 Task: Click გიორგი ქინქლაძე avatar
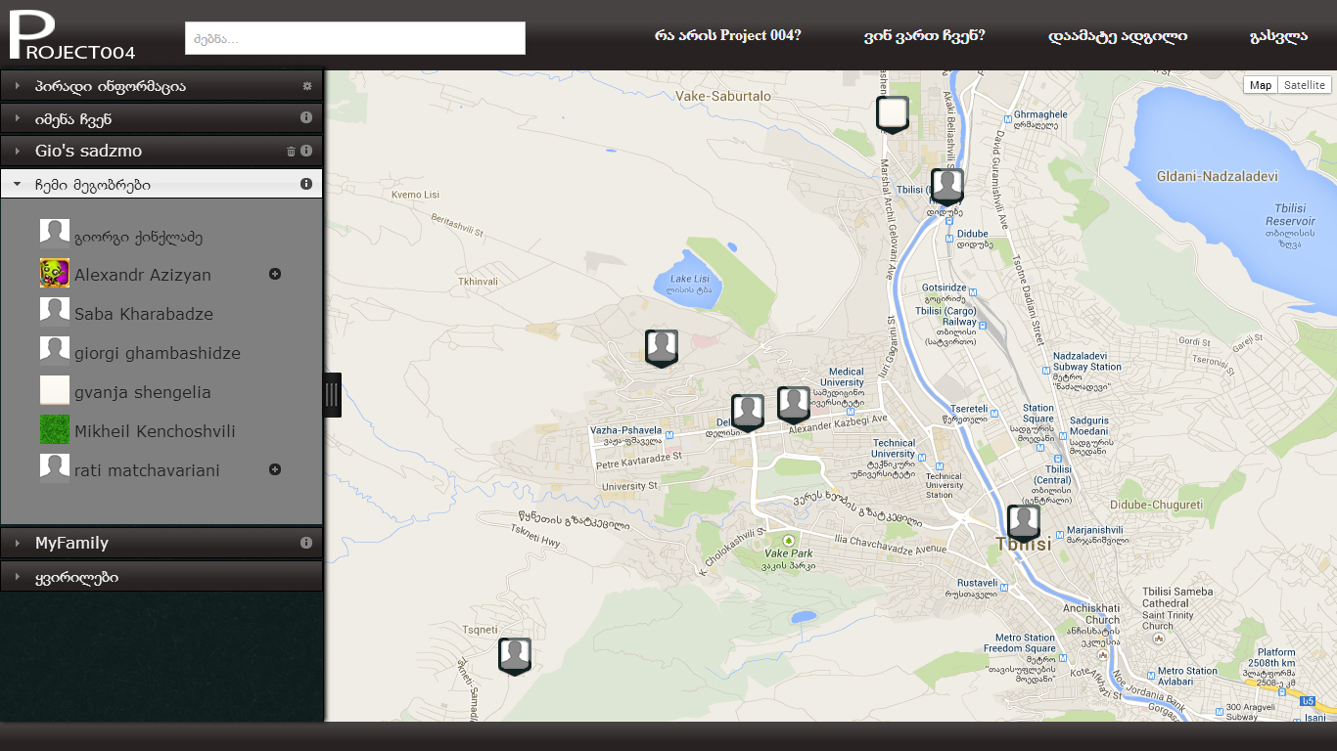tap(55, 233)
